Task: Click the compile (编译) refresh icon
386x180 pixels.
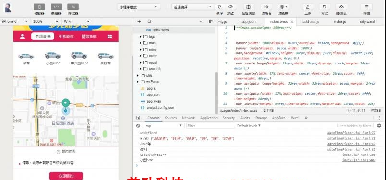Action: pyautogui.click(x=219, y=7)
